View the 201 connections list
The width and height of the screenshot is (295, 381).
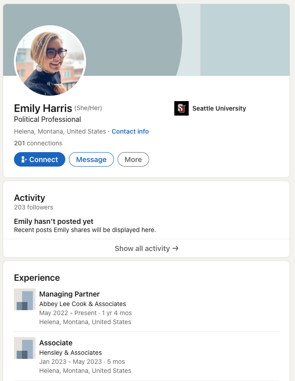(38, 143)
